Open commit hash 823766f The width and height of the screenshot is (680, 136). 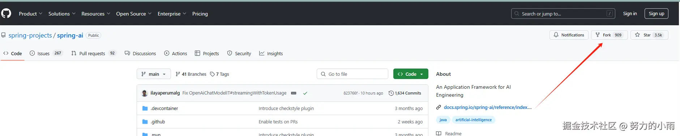351,93
